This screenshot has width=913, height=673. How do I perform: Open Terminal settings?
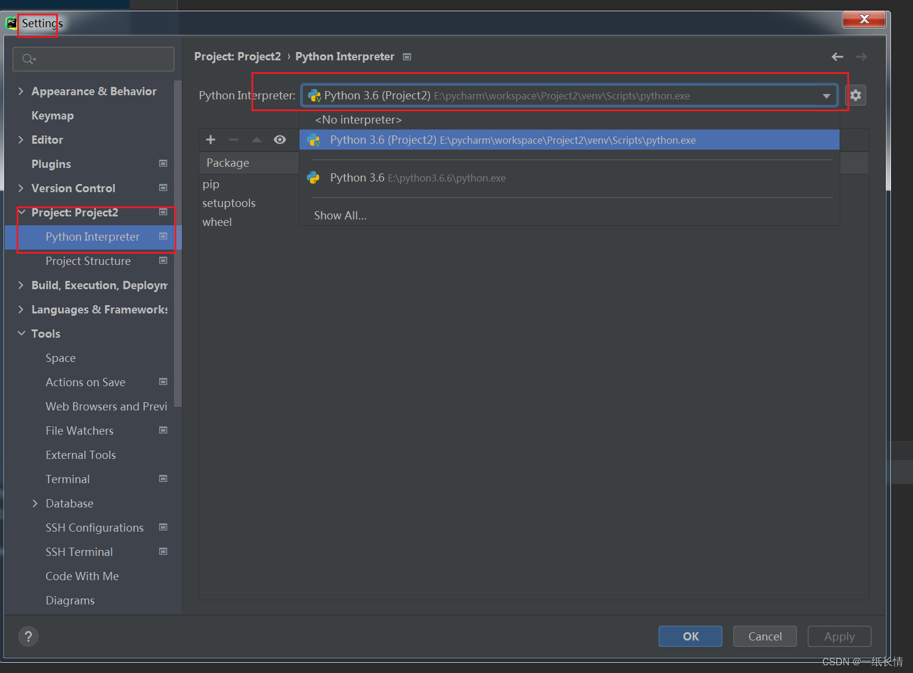[67, 479]
